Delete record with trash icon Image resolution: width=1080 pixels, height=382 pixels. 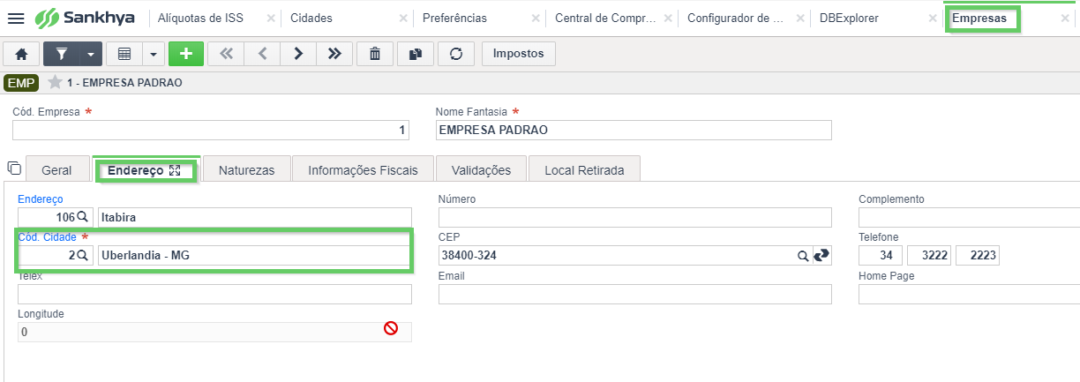[375, 54]
